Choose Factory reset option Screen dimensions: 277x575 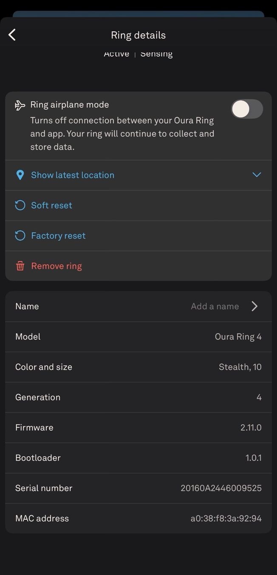tap(138, 236)
